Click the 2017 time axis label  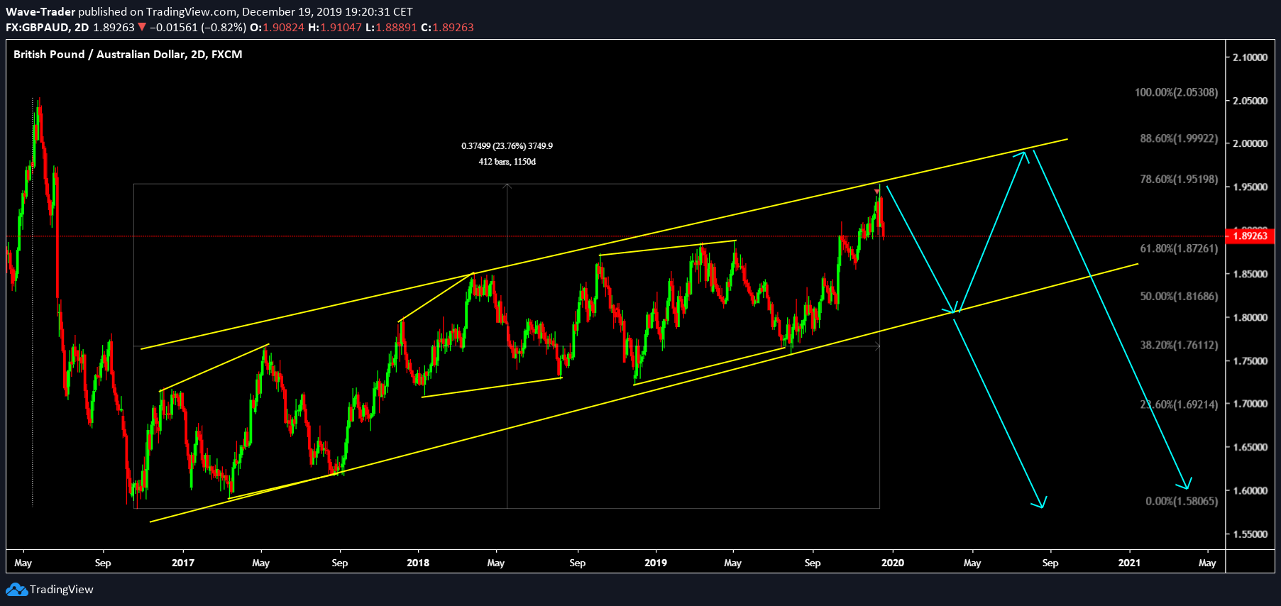[x=183, y=563]
